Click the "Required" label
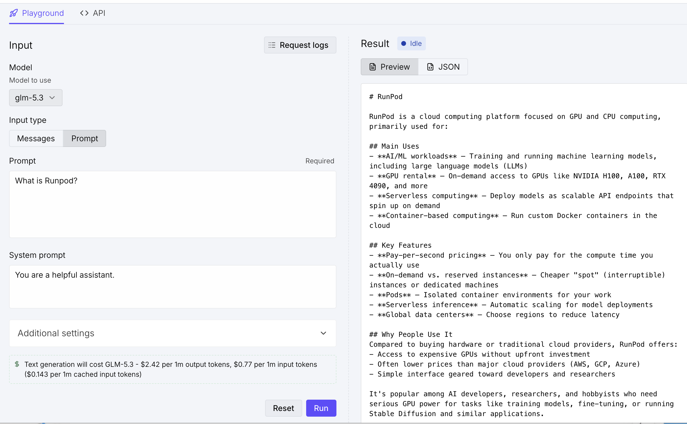 click(x=320, y=161)
